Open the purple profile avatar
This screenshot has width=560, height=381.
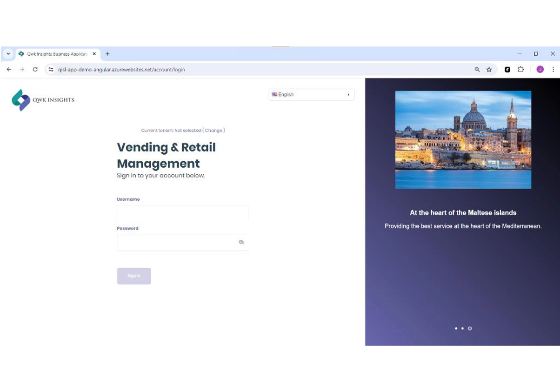tap(540, 70)
